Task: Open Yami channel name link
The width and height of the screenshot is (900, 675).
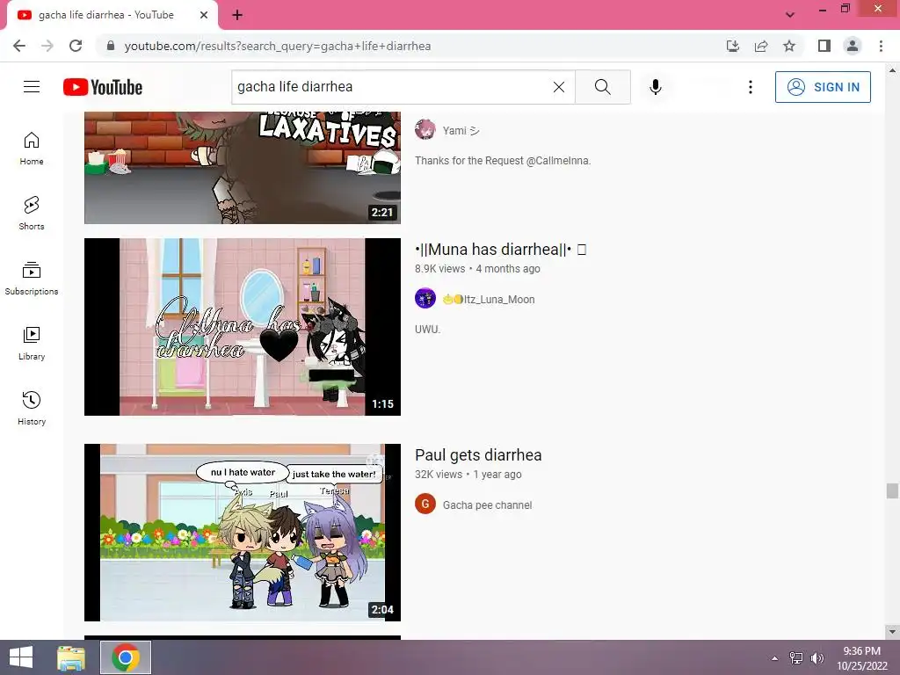Action: pos(461,130)
